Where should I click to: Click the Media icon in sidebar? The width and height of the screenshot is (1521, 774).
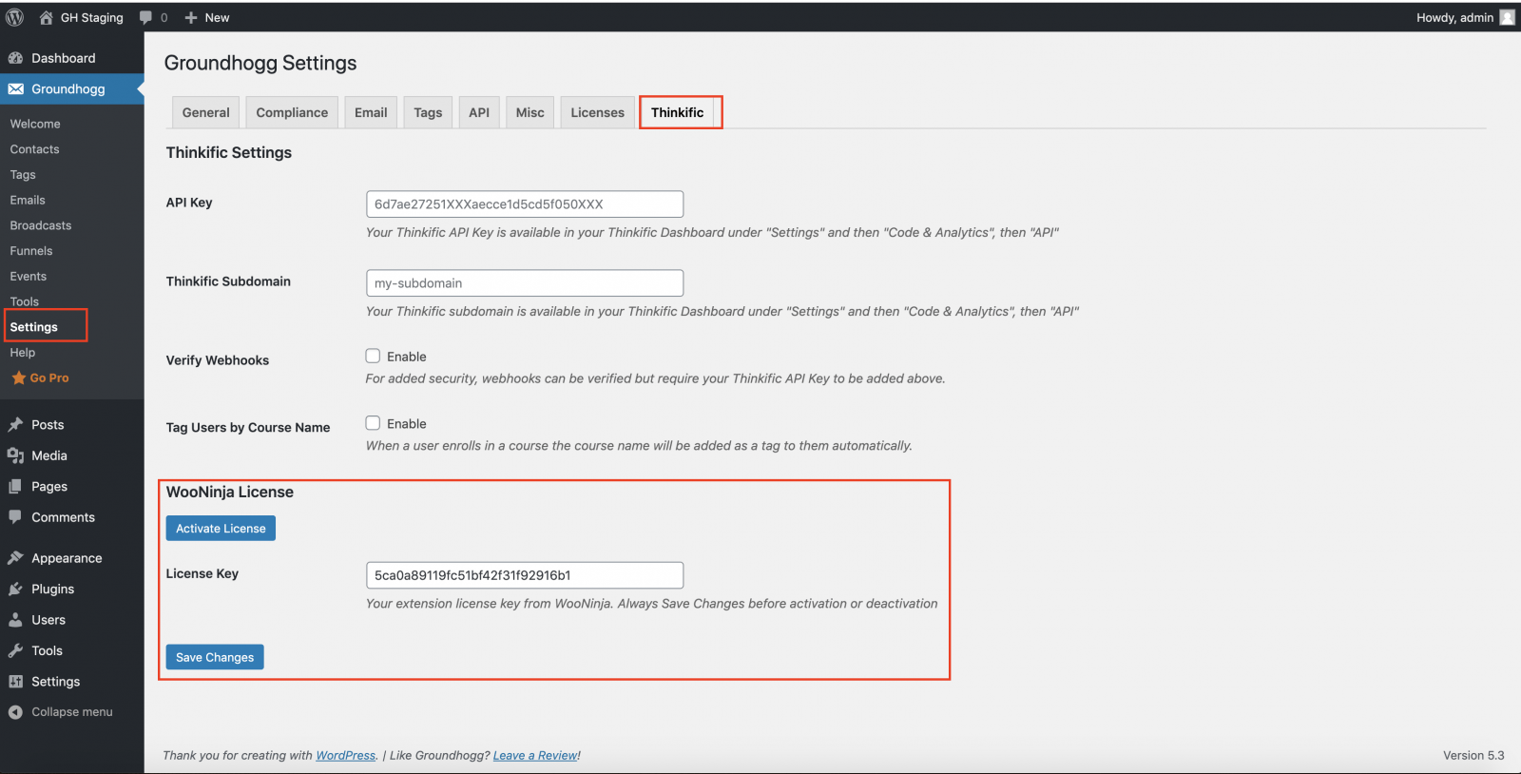pyautogui.click(x=15, y=455)
